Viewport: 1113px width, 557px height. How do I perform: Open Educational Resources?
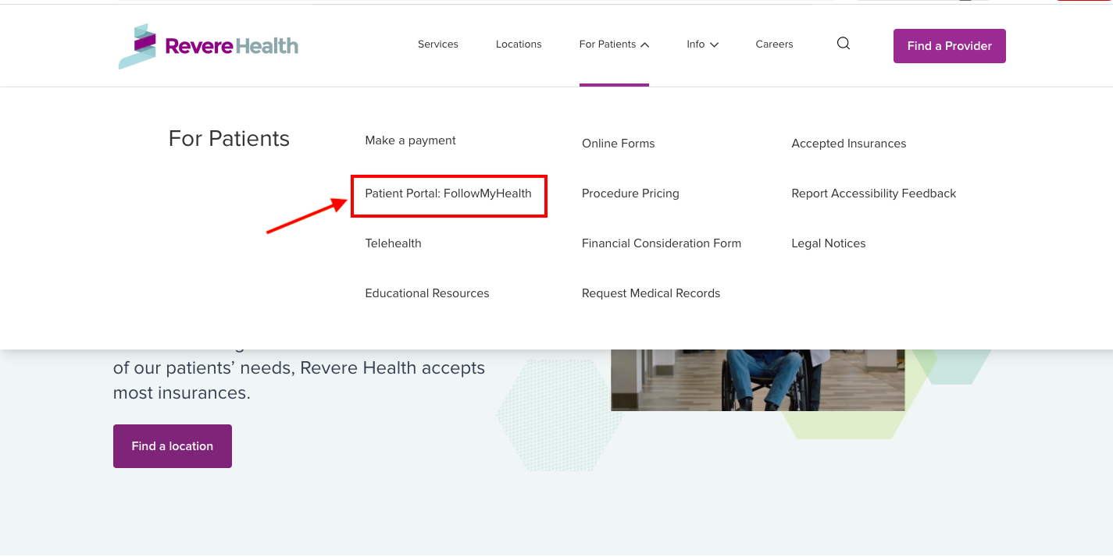tap(427, 293)
